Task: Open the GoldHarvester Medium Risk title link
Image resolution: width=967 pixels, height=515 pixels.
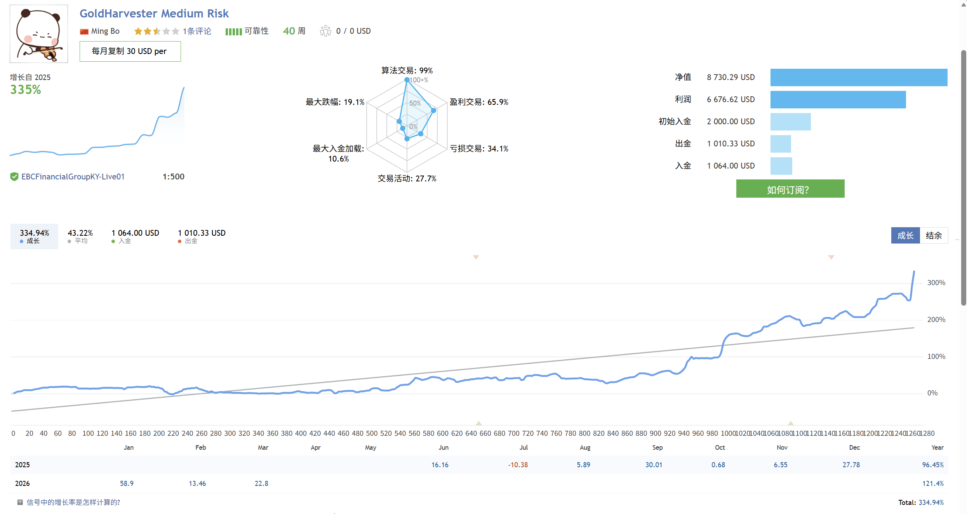Action: pos(154,14)
